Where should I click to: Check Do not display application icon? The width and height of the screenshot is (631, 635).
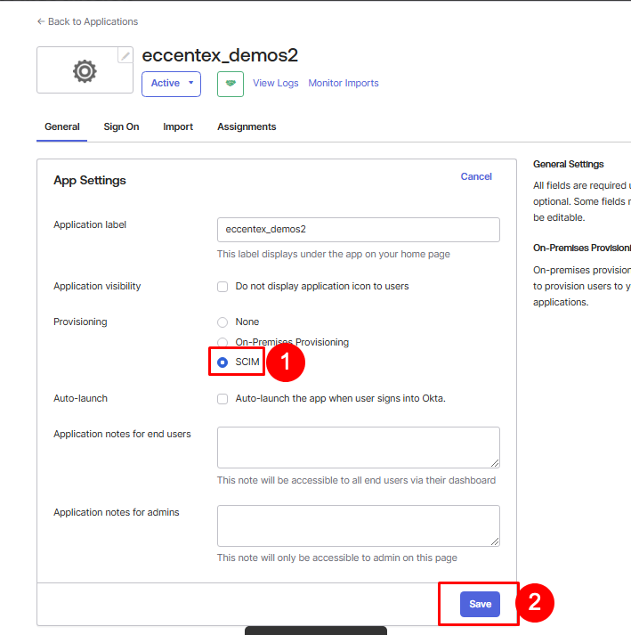coord(222,287)
